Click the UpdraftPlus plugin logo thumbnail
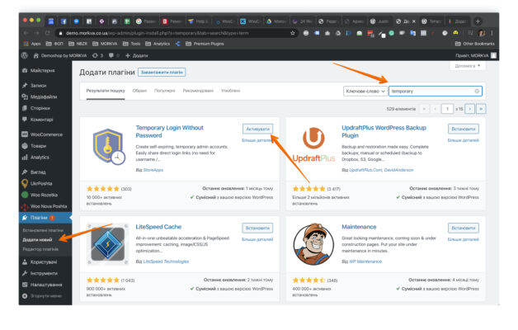This screenshot has width=518, height=330. tap(313, 145)
